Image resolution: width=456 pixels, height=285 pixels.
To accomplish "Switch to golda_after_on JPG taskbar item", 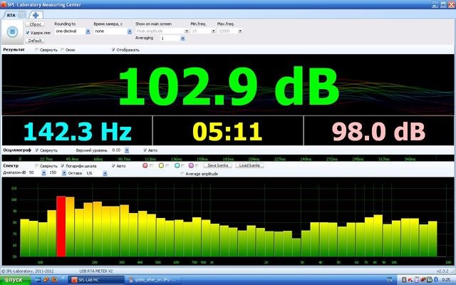I will tap(154, 280).
